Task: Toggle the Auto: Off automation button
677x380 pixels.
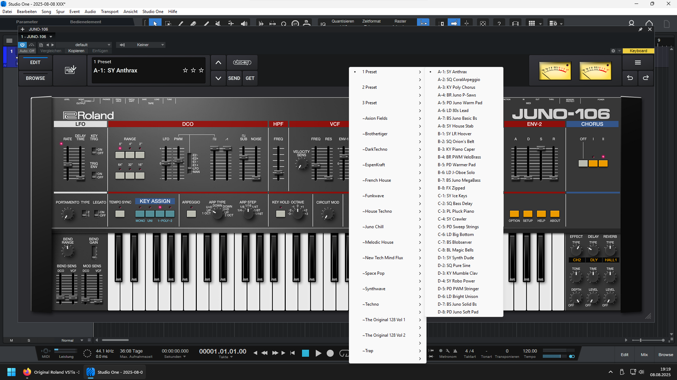Action: [x=27, y=51]
